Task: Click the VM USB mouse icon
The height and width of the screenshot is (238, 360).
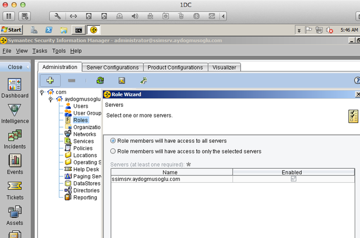Action: click(181, 16)
